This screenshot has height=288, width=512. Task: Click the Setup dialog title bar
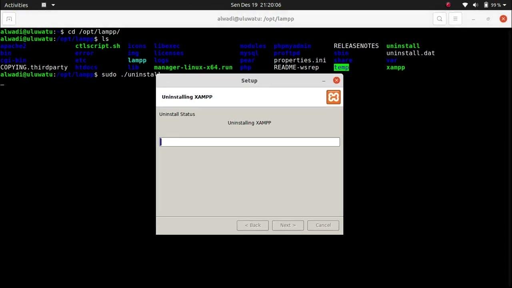point(249,80)
